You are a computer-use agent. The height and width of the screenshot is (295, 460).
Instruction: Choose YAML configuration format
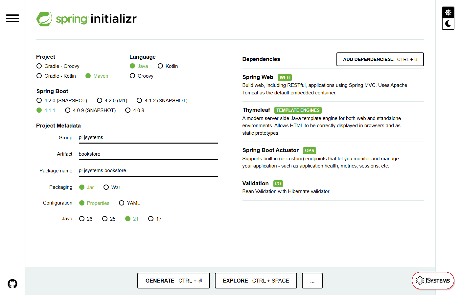(x=129, y=203)
